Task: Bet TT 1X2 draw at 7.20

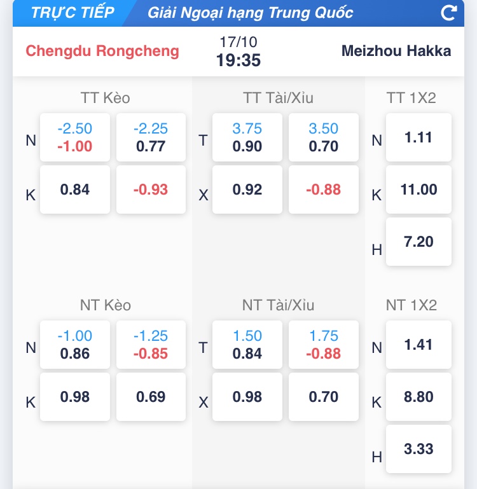Action: pyautogui.click(x=418, y=242)
